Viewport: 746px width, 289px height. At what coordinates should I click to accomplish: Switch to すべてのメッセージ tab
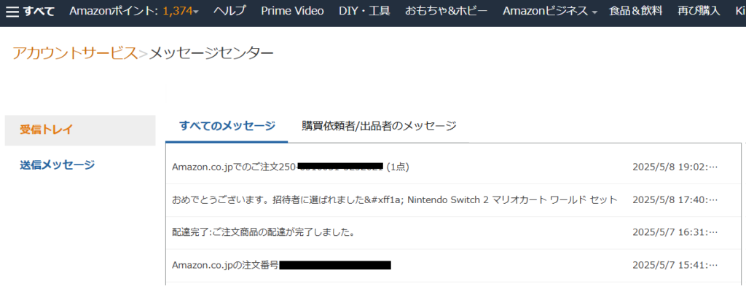(x=227, y=126)
